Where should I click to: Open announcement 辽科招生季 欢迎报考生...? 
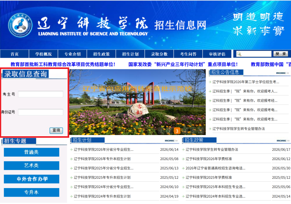click(245, 119)
